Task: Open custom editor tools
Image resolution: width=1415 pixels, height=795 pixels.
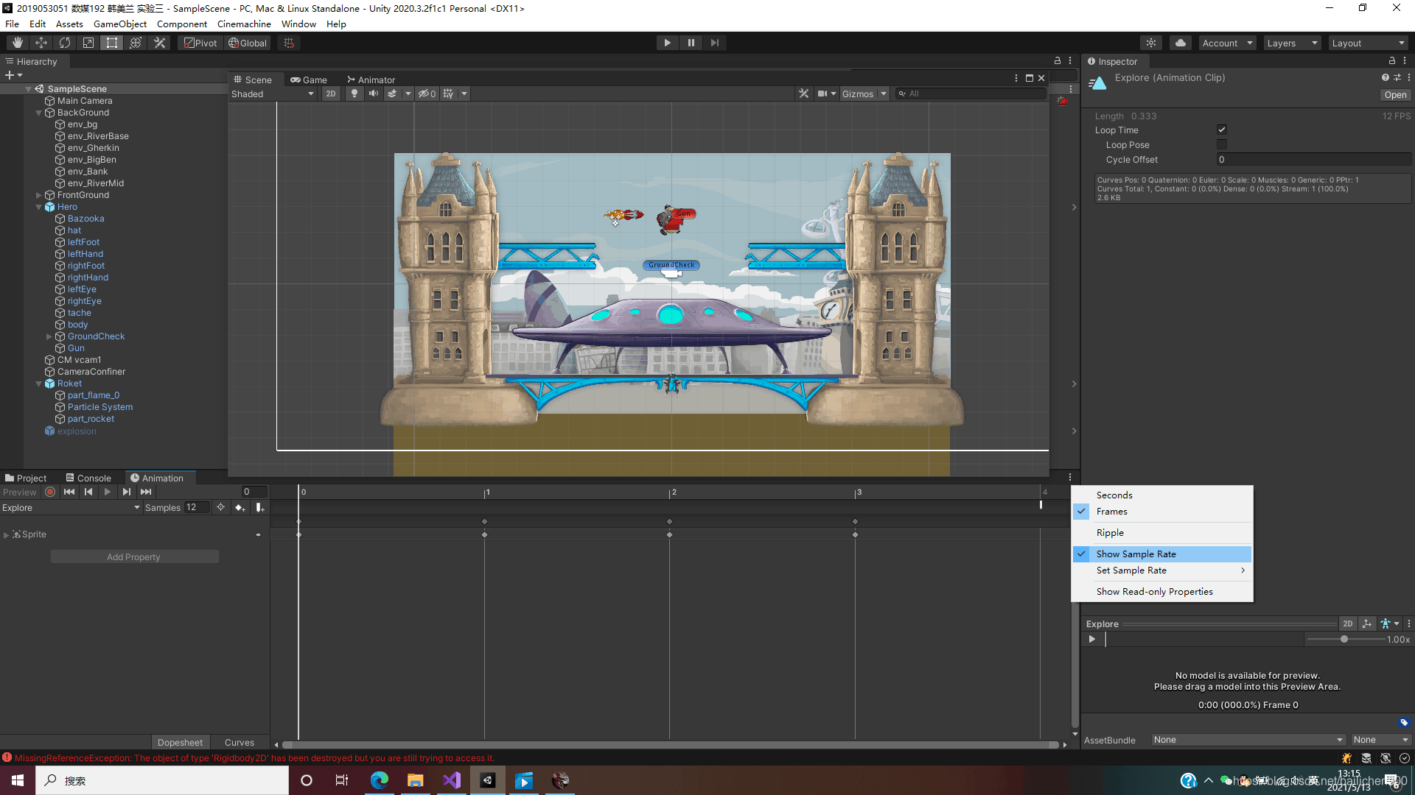Action: click(159, 43)
